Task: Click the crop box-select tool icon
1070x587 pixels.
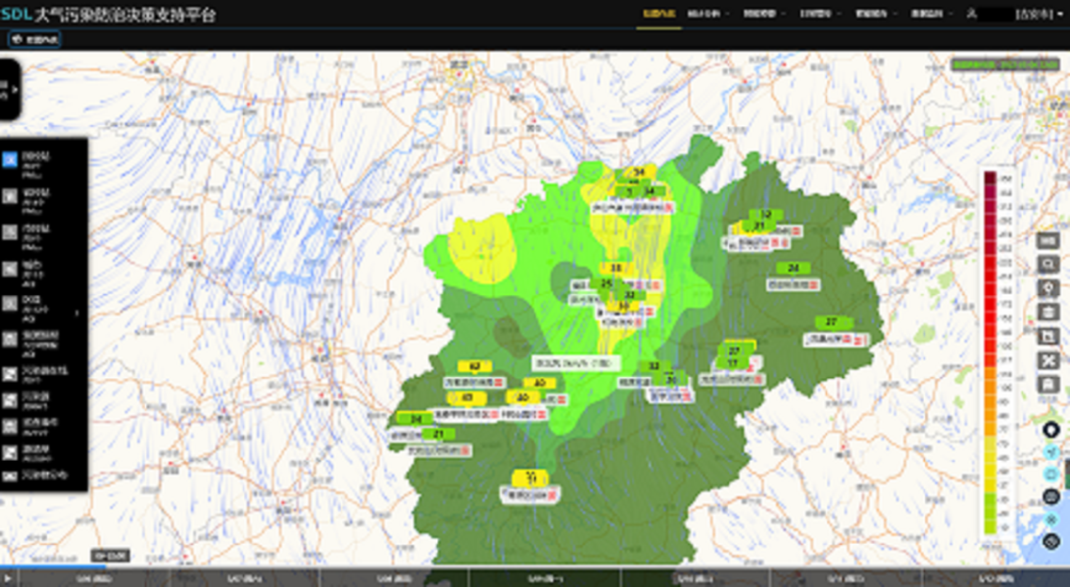Action: pyautogui.click(x=1048, y=336)
